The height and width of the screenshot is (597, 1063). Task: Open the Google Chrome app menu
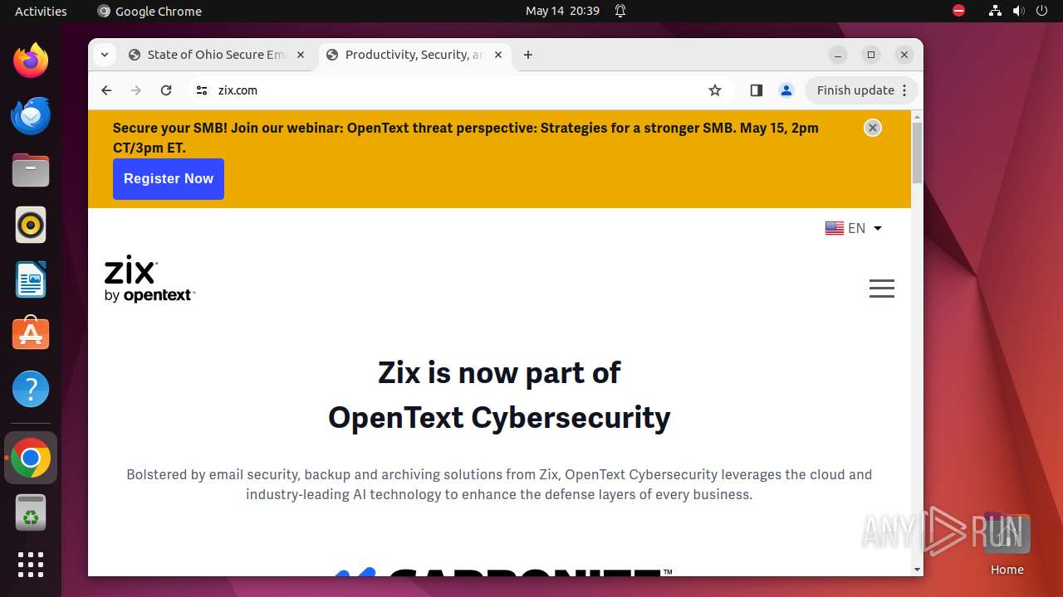pyautogui.click(x=149, y=11)
